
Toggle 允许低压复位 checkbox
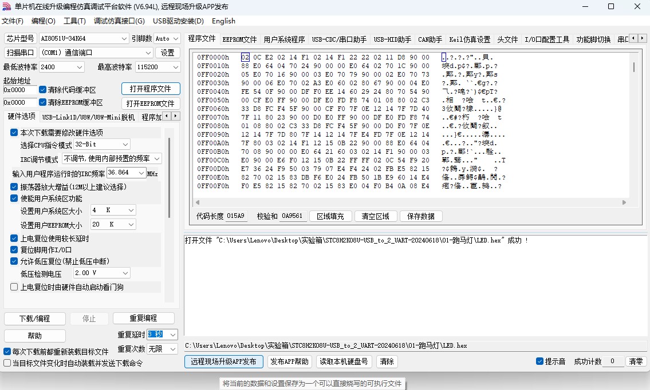point(14,261)
